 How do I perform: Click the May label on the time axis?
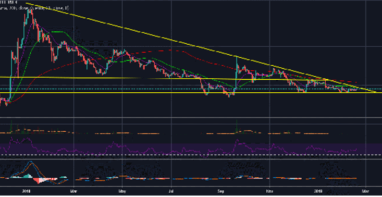pos(122,190)
